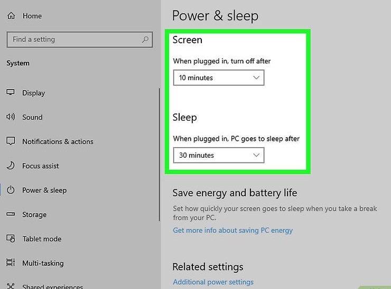
Task: Open the PC sleep time dropdown
Action: pyautogui.click(x=219, y=155)
